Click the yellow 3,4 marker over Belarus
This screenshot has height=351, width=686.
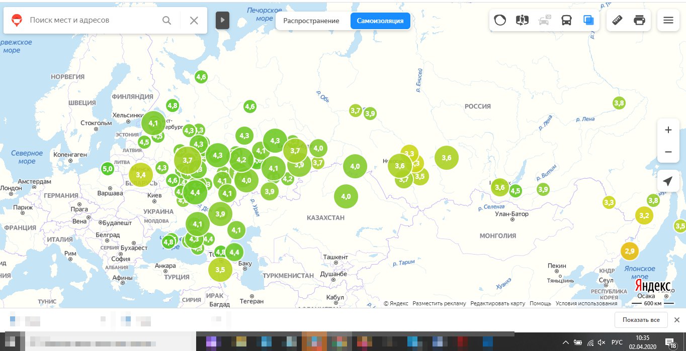point(141,175)
